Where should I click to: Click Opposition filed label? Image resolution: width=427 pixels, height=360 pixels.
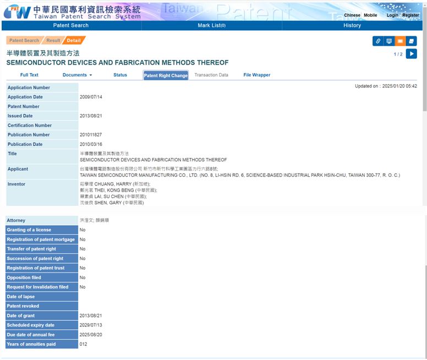pos(42,277)
